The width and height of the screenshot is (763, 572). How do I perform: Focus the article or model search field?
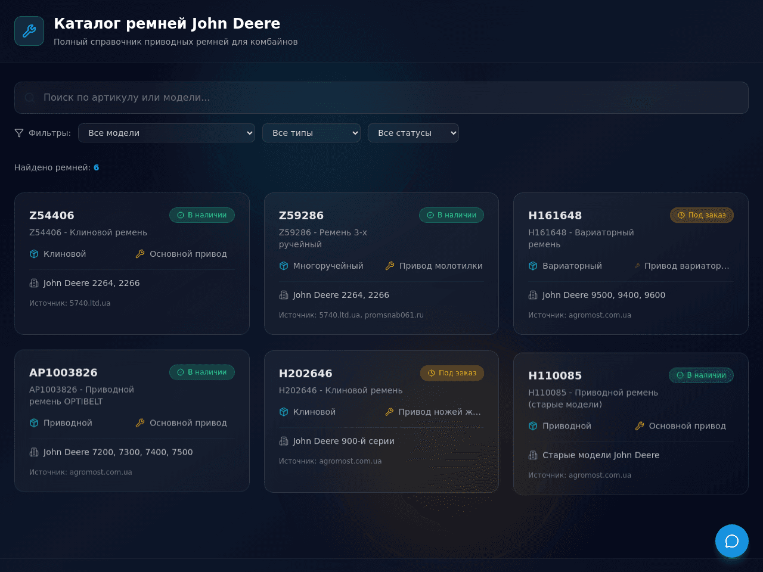(x=381, y=98)
